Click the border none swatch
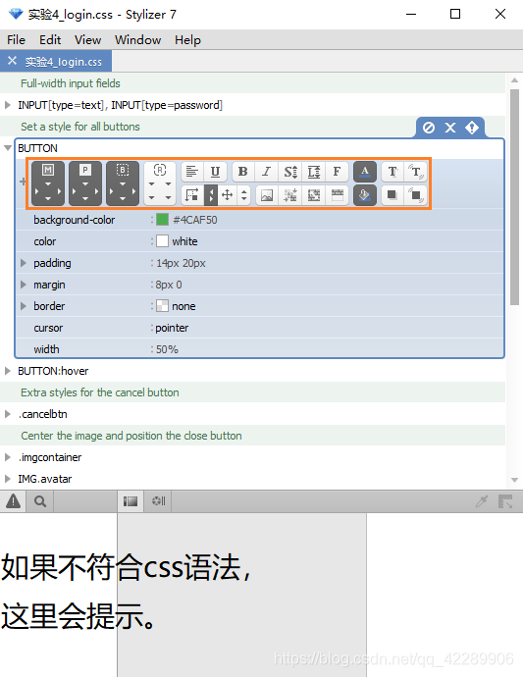Viewport: 523px width, 677px height. click(162, 306)
